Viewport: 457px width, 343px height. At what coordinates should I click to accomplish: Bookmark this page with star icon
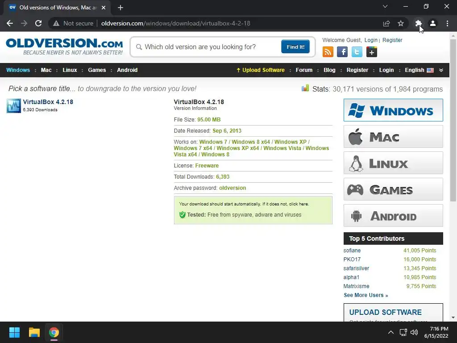pyautogui.click(x=401, y=23)
